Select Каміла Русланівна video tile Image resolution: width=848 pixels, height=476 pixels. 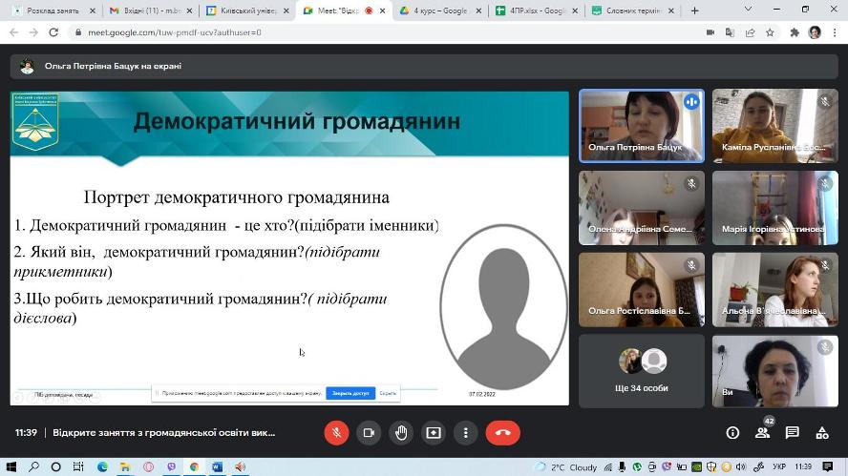click(775, 126)
